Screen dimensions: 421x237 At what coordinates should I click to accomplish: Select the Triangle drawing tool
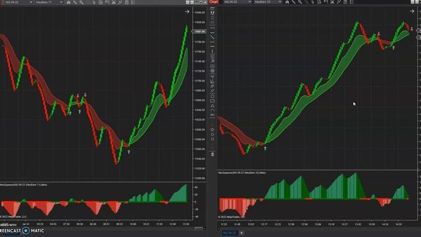(212, 106)
